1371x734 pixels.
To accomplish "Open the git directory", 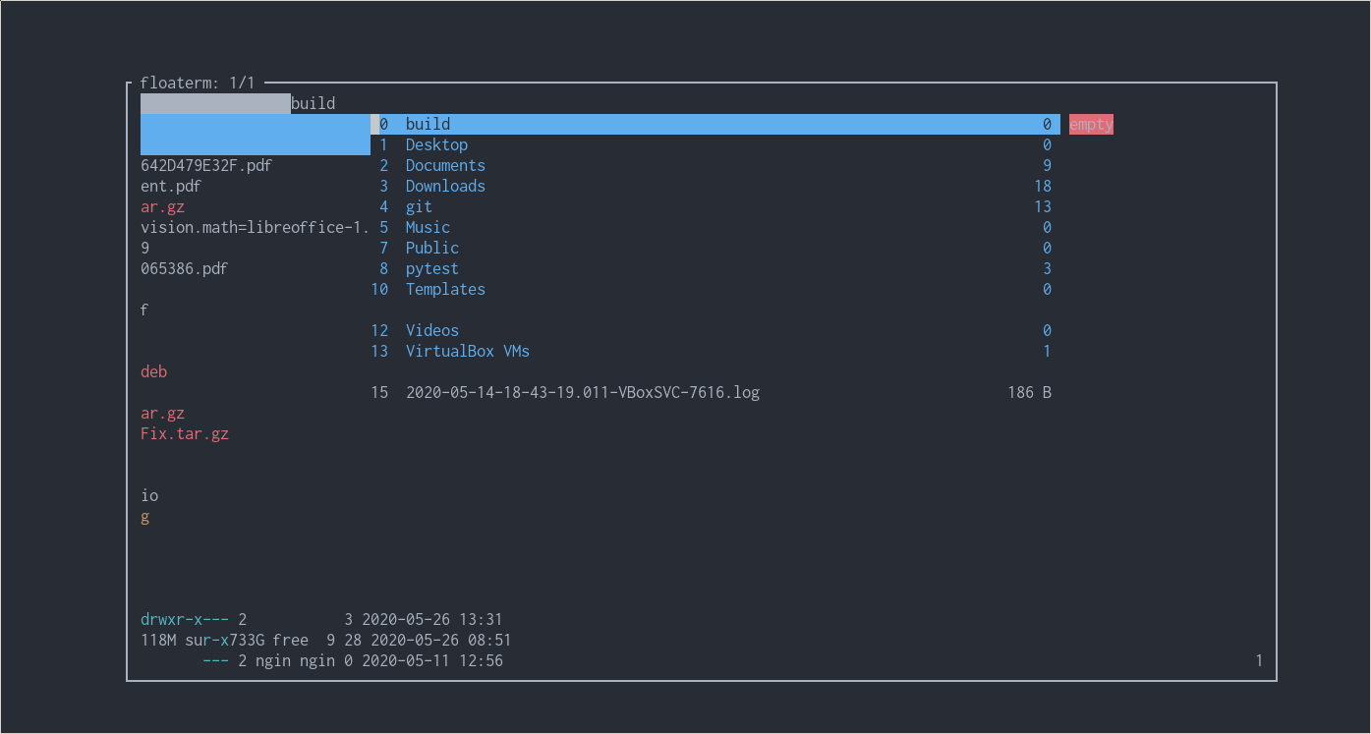I will [x=418, y=206].
